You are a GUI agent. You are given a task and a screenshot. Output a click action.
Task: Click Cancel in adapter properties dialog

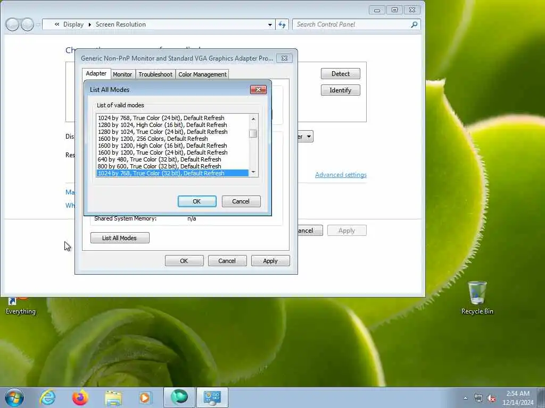click(227, 261)
